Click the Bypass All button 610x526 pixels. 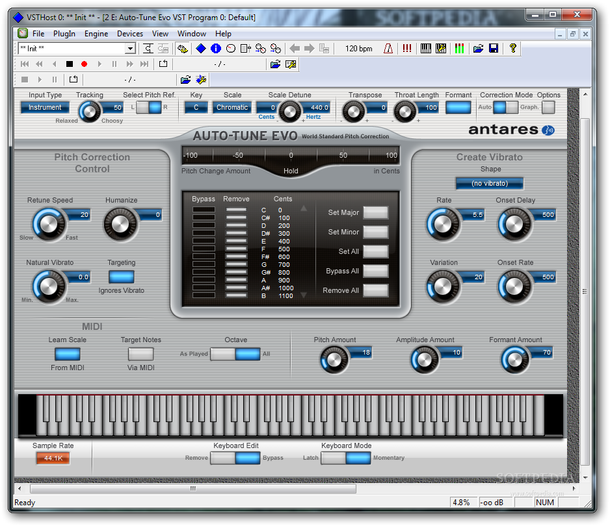pos(375,271)
